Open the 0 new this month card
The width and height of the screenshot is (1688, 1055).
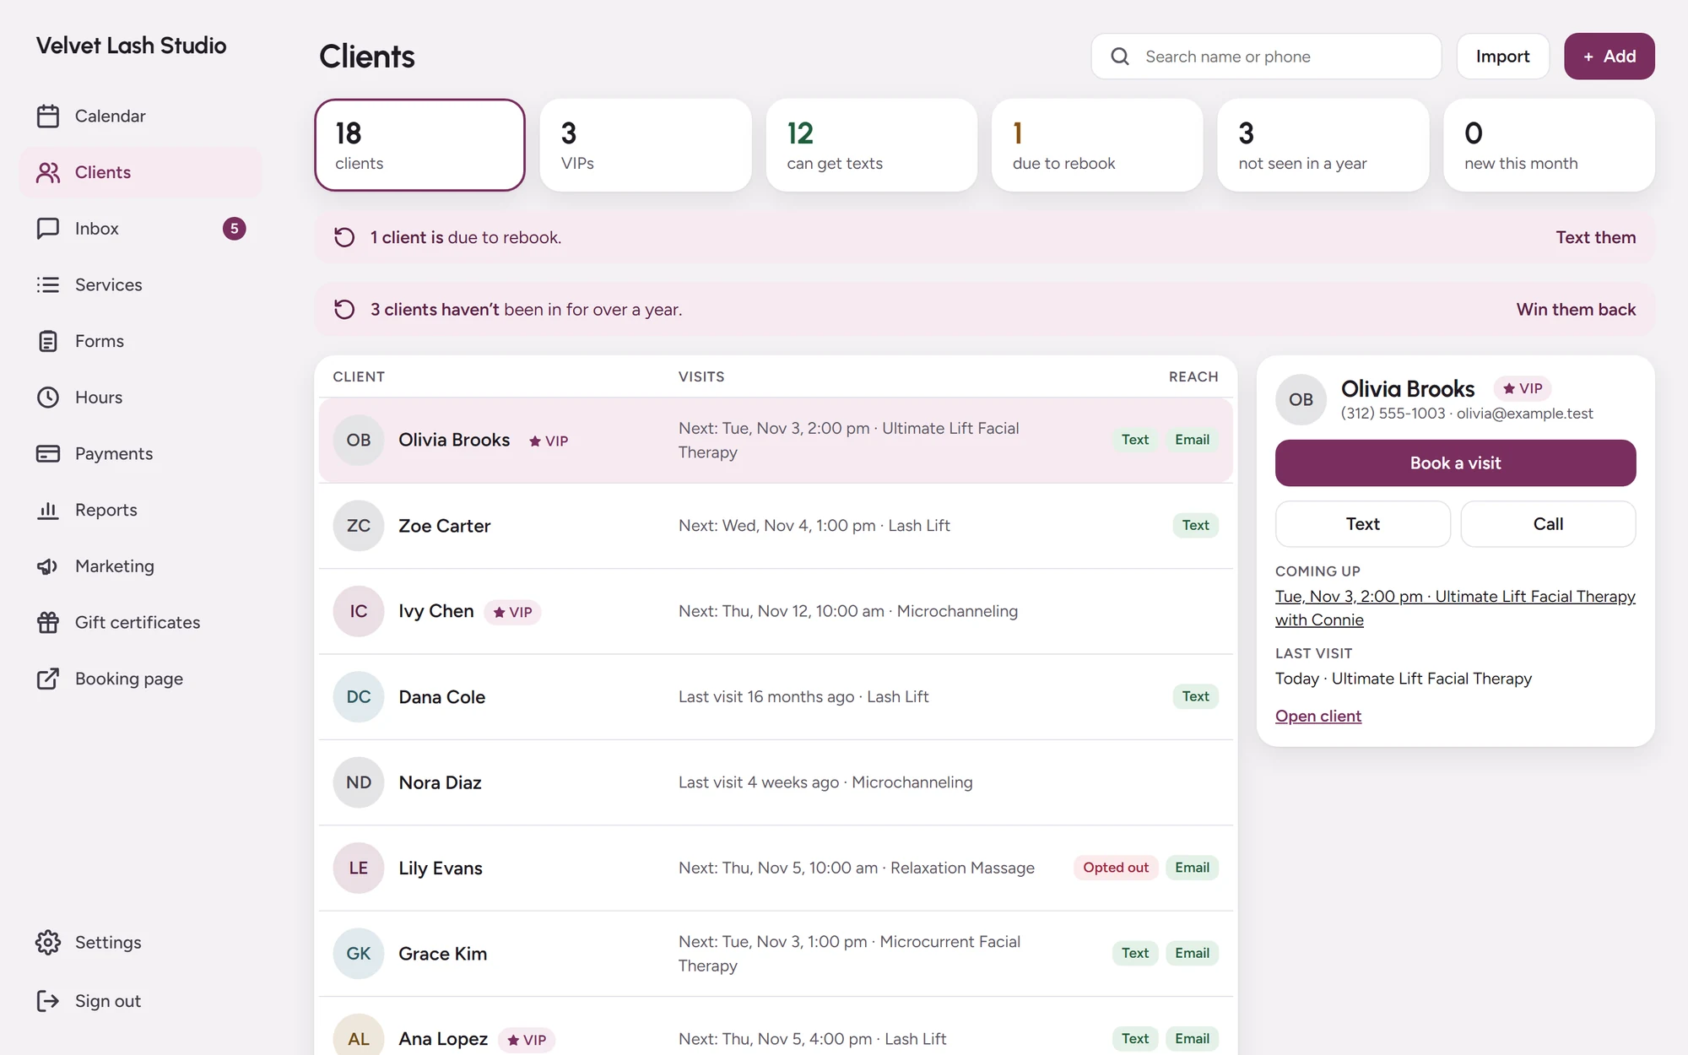click(x=1549, y=145)
